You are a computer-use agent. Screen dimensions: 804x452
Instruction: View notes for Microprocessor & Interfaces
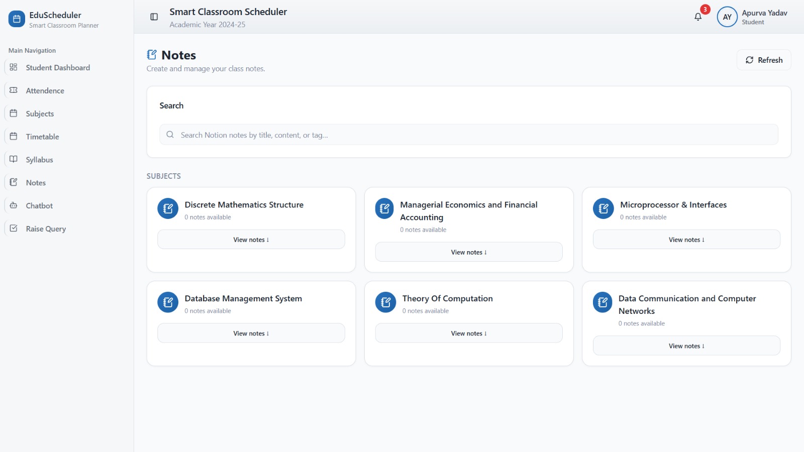pos(686,240)
